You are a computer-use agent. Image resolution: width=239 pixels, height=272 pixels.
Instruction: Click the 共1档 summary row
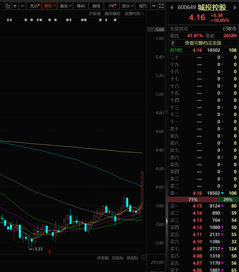click(x=203, y=50)
